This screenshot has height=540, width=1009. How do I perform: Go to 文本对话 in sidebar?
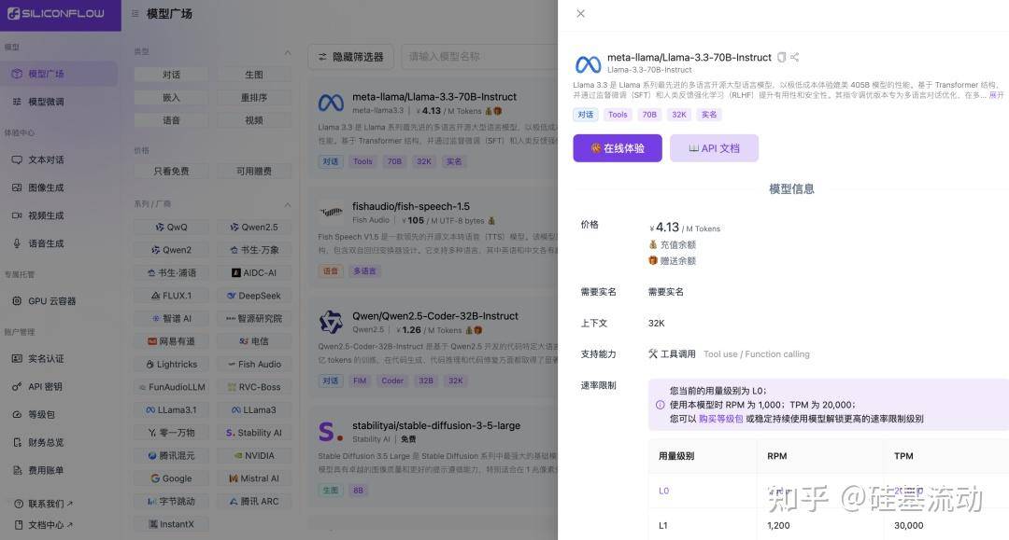click(x=59, y=159)
